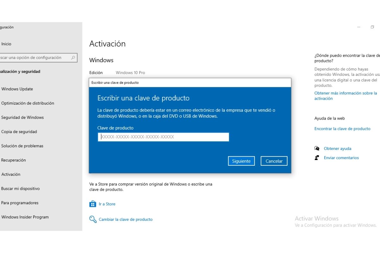Select Recuperación in the sidebar
The height and width of the screenshot is (253, 380).
[x=14, y=160]
